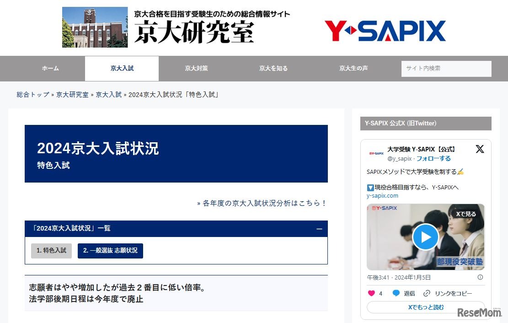The height and width of the screenshot is (323, 508).
Task: Click the Y-SAPIX profile avatar in tweet
Action: pyautogui.click(x=376, y=153)
